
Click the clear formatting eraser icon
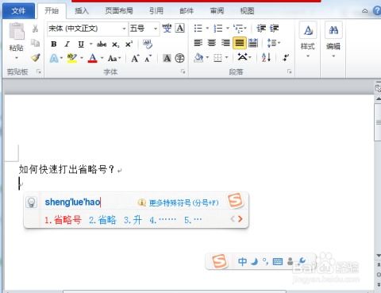[148, 44]
